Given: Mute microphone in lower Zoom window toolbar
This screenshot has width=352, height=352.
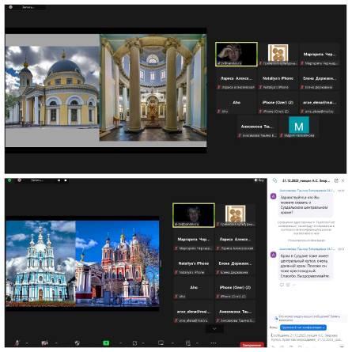Looking at the screenshot, I should 17,343.
